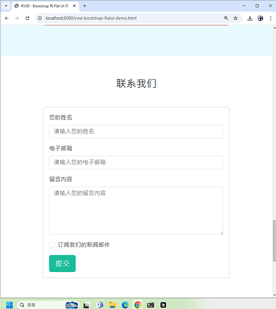The image size is (276, 309).
Task: Go forward with the browser forward arrow
Action: [x=17, y=18]
